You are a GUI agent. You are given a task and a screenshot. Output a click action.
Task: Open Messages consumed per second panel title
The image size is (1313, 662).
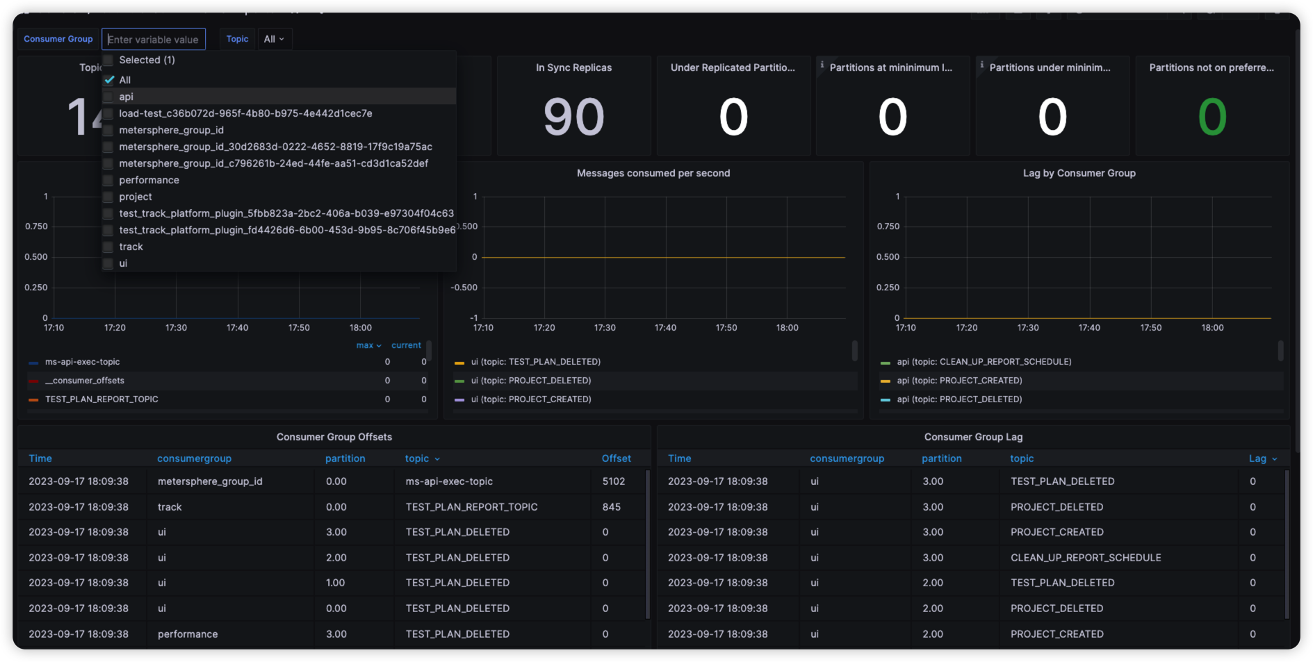[653, 173]
